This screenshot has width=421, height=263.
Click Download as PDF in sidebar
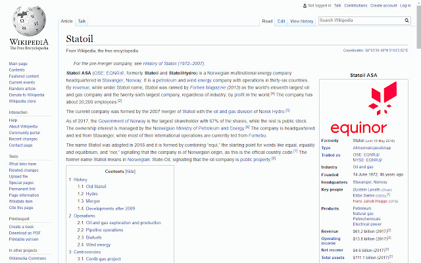pyautogui.click(x=25, y=232)
